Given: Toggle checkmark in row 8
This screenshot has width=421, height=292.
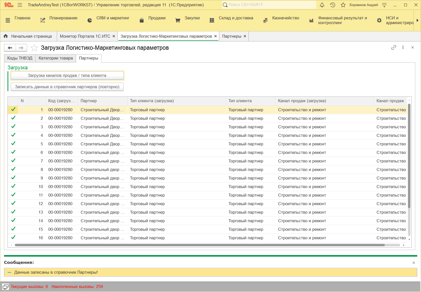Looking at the screenshot, I should [13, 169].
